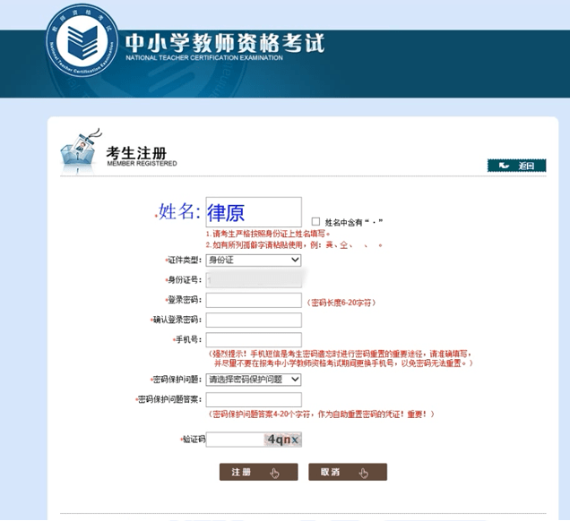Click the 中小学教师资格考试 header title
This screenshot has width=570, height=521.
224,43
